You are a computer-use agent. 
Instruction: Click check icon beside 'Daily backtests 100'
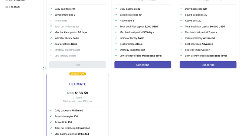coord(181,9)
